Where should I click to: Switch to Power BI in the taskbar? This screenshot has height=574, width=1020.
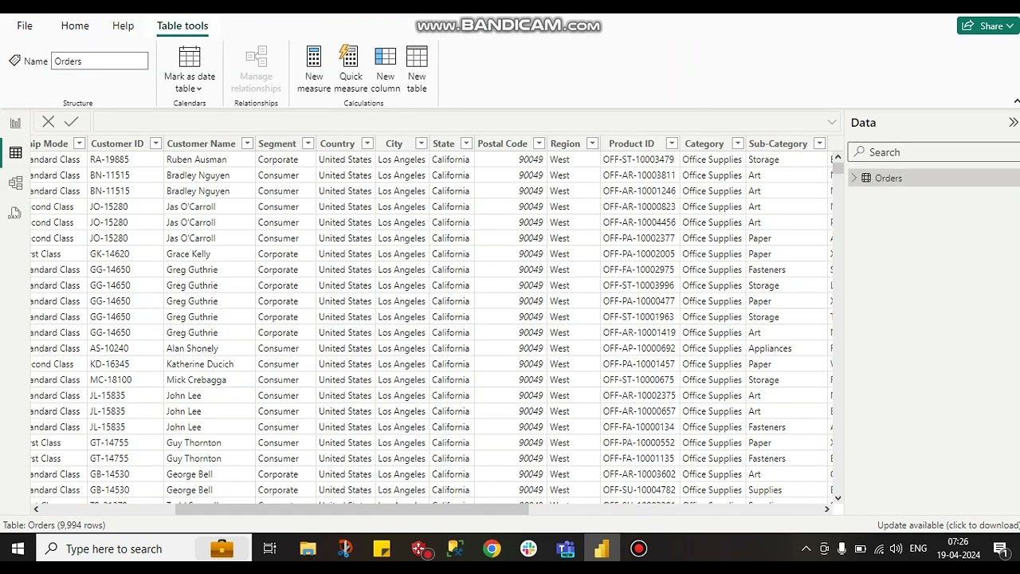pyautogui.click(x=602, y=548)
